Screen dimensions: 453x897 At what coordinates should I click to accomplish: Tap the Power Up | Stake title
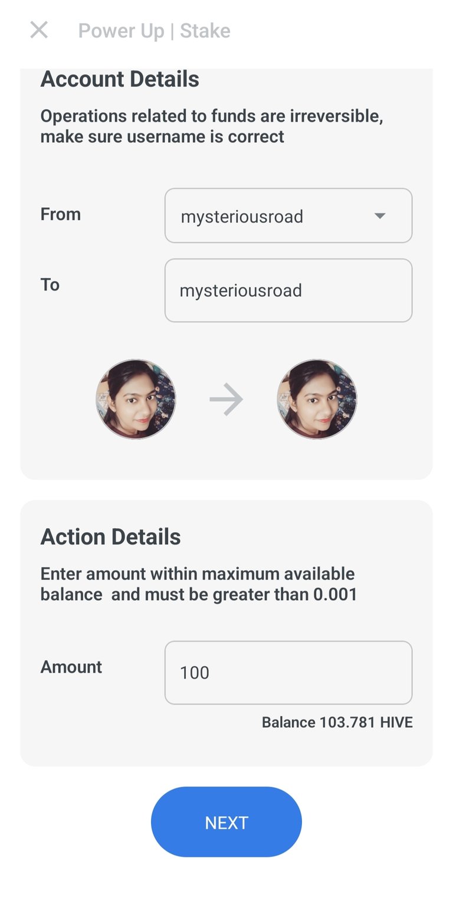[155, 31]
